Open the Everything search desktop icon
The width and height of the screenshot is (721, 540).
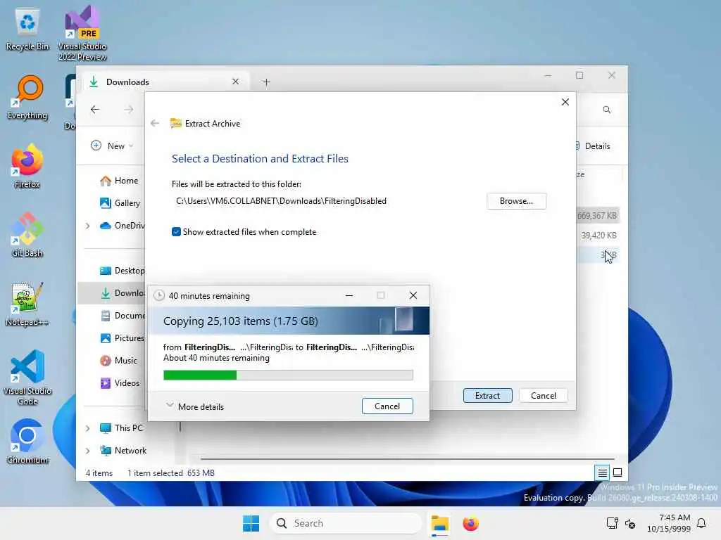(27, 98)
